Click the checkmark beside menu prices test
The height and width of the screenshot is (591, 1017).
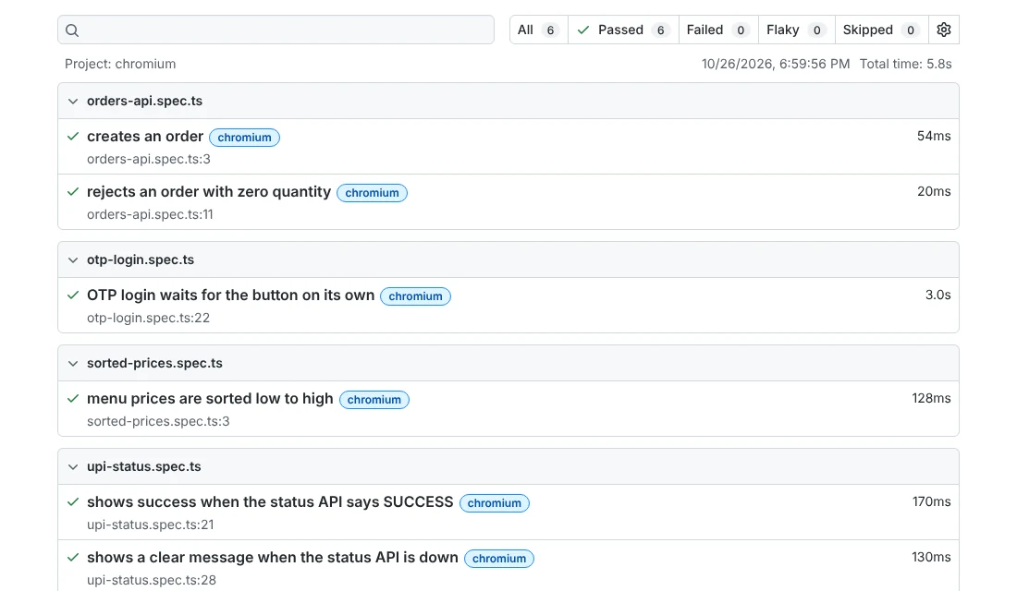coord(73,399)
